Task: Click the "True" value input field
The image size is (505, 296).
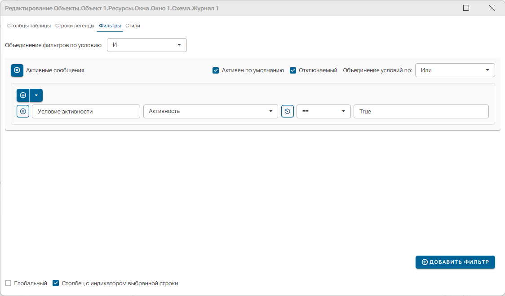Action: pyautogui.click(x=421, y=111)
